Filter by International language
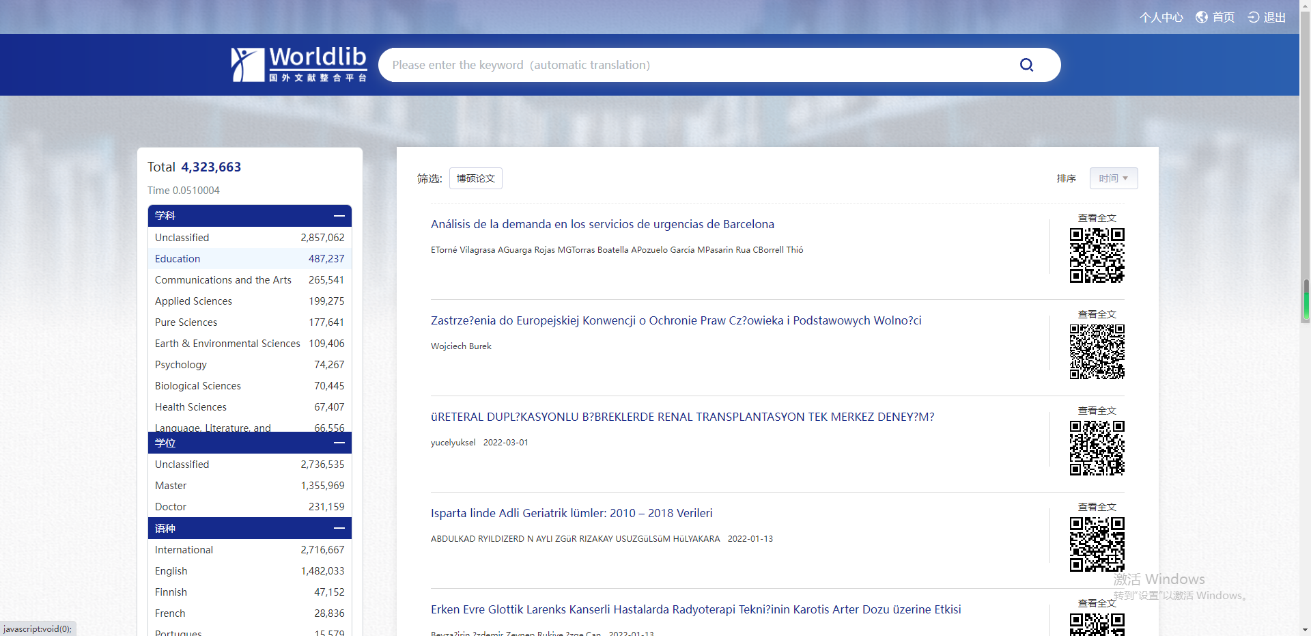 (x=250, y=549)
